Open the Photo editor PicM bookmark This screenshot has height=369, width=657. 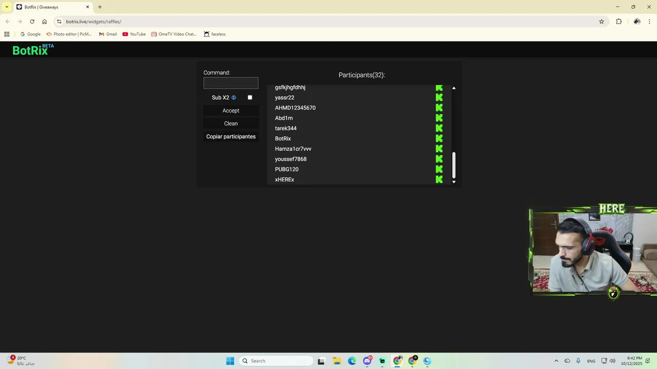point(69,34)
